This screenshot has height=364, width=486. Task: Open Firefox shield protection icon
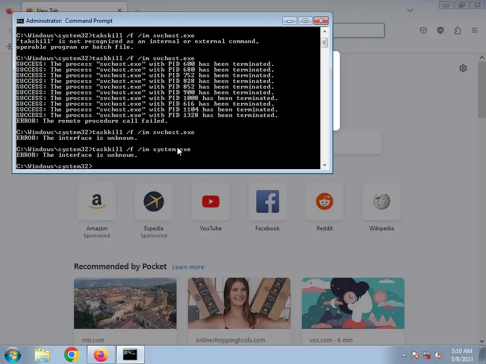[440, 30]
